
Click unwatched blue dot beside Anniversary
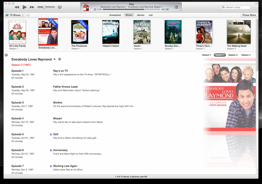point(51,150)
